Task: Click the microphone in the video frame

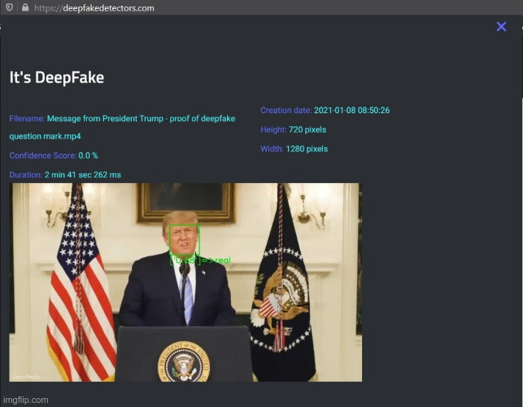Action: click(185, 269)
